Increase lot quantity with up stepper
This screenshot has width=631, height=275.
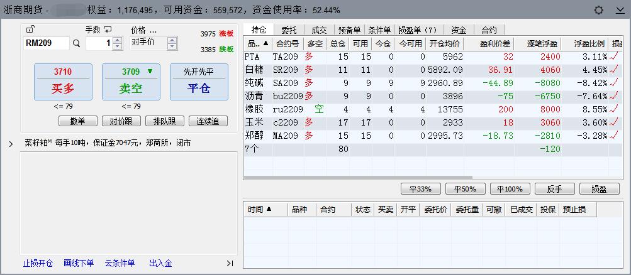point(117,40)
